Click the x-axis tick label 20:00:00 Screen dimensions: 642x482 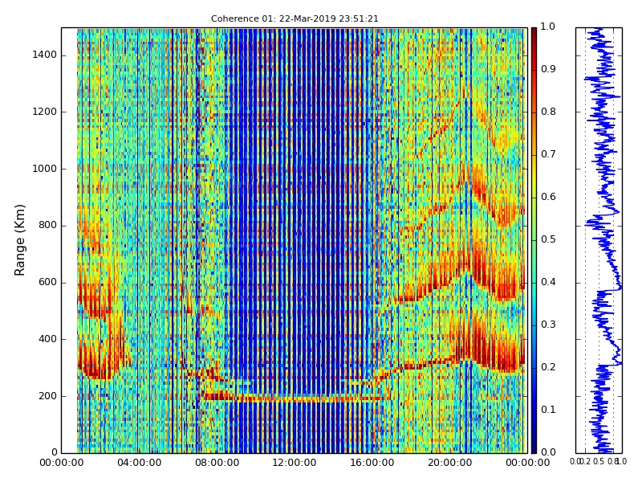tap(450, 464)
